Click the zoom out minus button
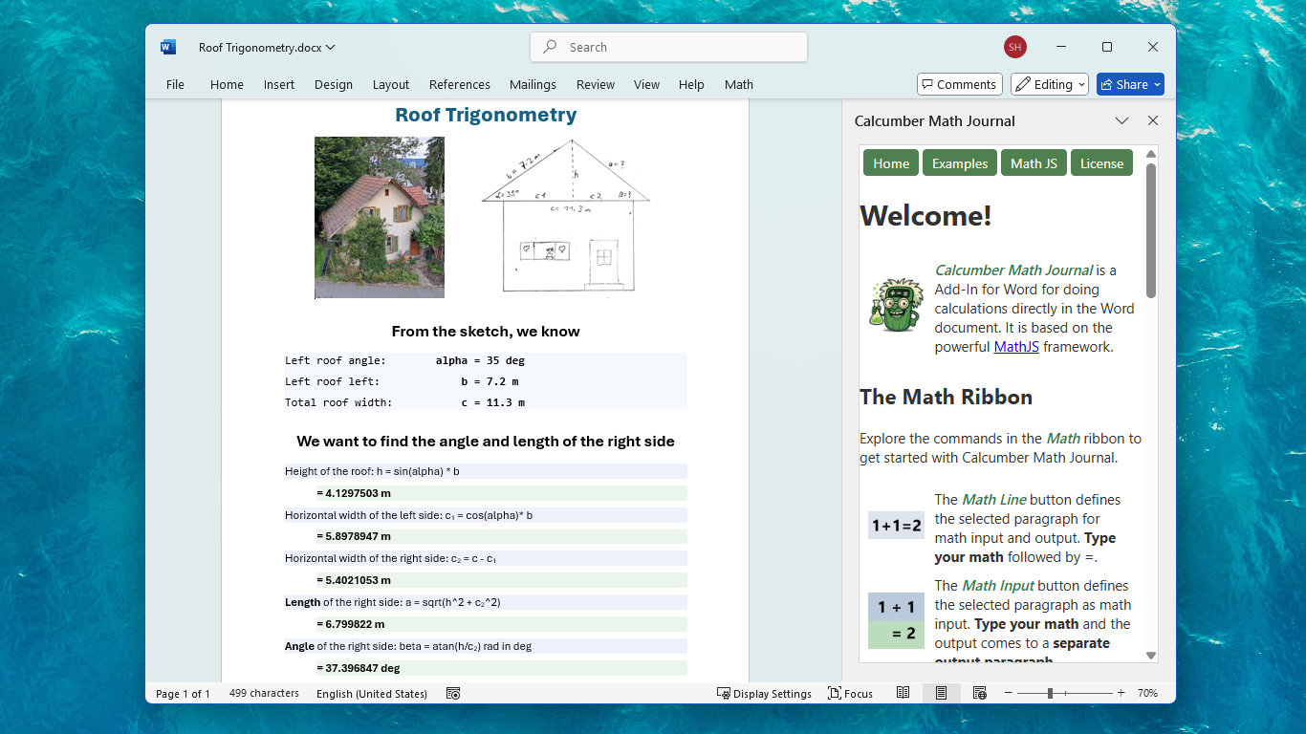Screen dimensions: 1306x734 1008,693
